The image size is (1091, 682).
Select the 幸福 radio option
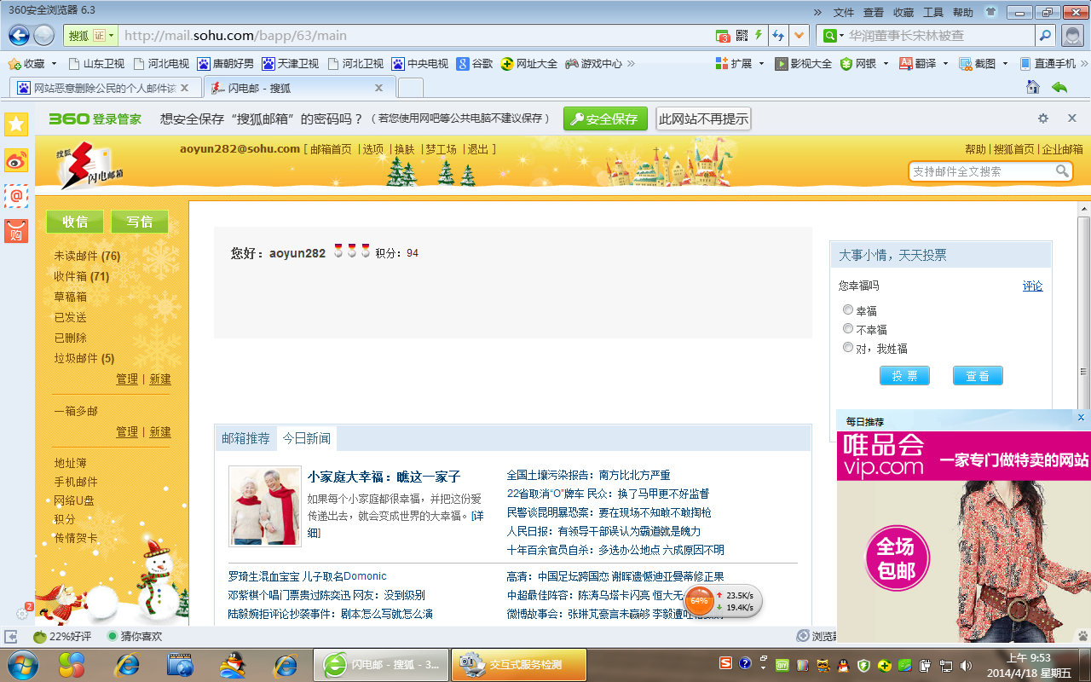pyautogui.click(x=848, y=310)
